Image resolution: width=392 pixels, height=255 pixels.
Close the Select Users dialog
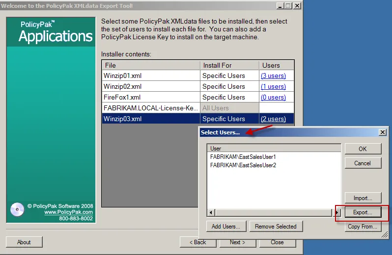pyautogui.click(x=383, y=132)
